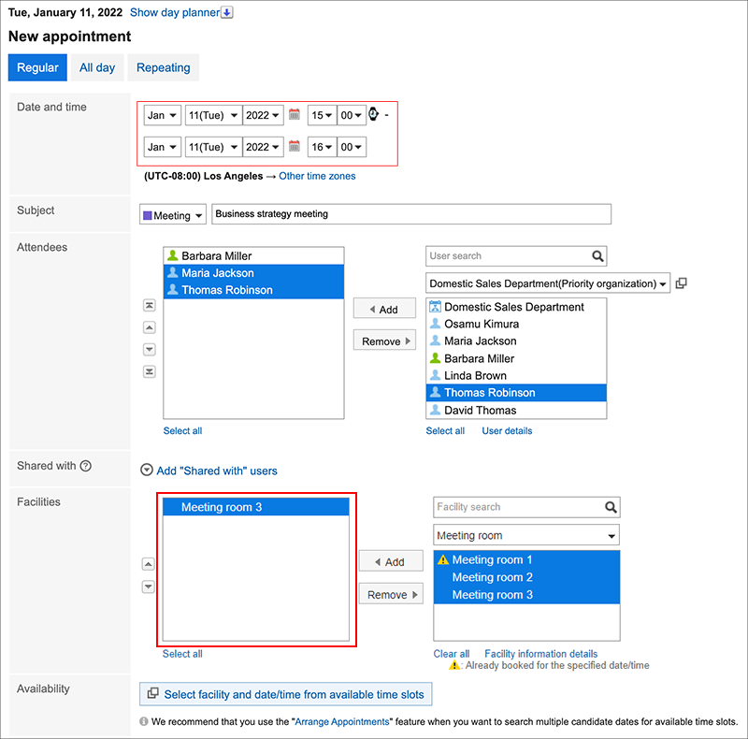Select Meeting room 3 in selected facilities
Viewport: 748px width, 739px height.
tap(255, 507)
